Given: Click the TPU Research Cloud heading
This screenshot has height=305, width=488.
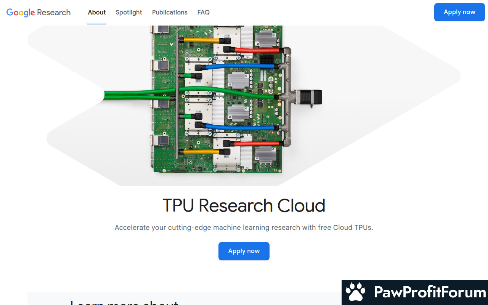Looking at the screenshot, I should 244,205.
